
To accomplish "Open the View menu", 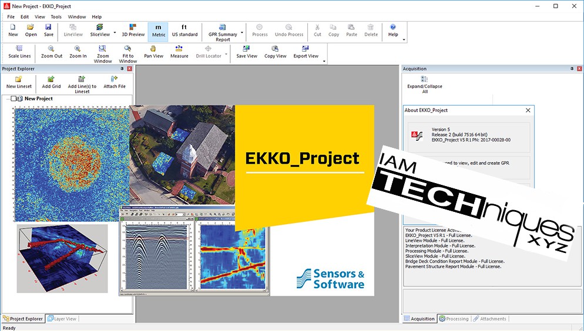I will click(x=40, y=17).
